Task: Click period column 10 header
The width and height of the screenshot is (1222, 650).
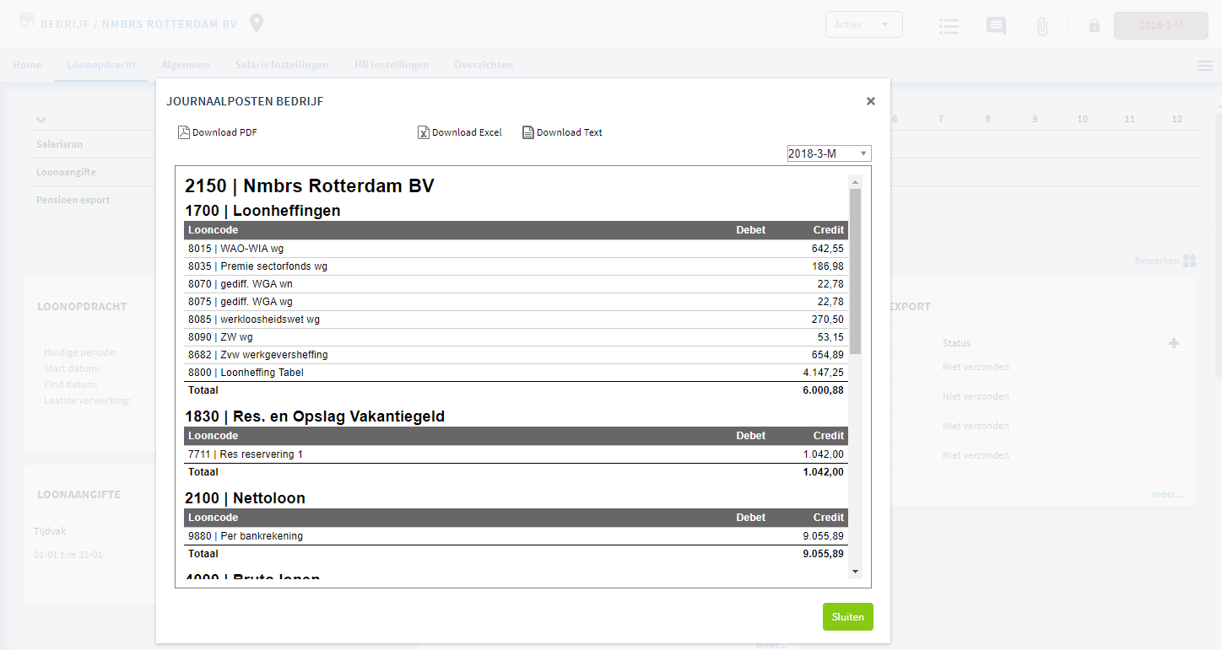Action: 1082,120
